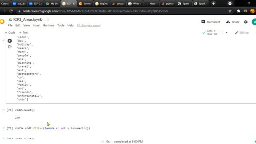The width and height of the screenshot is (256, 144).
Task: Open the Tools menu
Action: (x=61, y=25)
